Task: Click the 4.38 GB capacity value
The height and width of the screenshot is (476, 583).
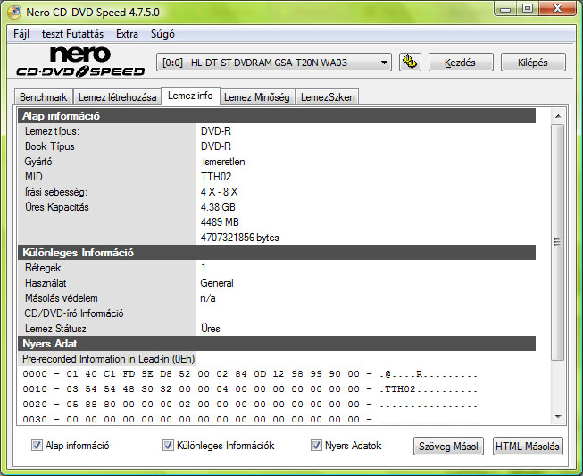Action: (x=218, y=207)
